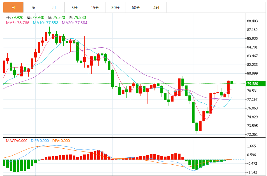The height and width of the screenshot is (176, 267).
Task: Open the 15分 timeframe tab
Action: (x=95, y=8)
